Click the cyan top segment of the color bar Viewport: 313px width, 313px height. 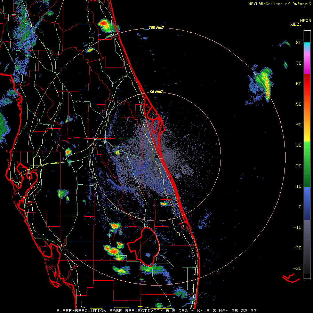click(307, 46)
